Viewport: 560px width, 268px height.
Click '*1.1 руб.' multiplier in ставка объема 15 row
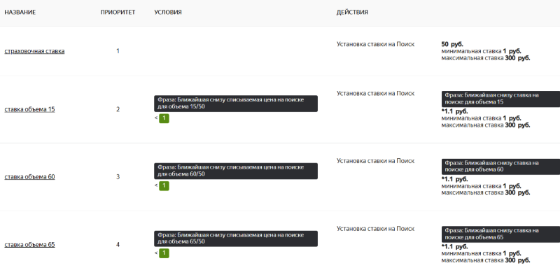tap(454, 112)
